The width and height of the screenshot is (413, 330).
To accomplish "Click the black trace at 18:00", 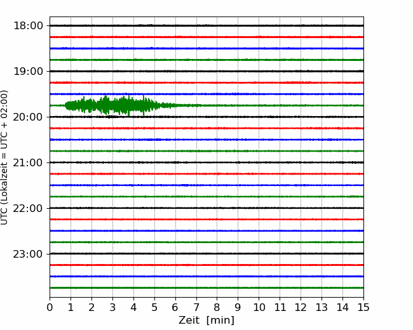I will [x=207, y=25].
